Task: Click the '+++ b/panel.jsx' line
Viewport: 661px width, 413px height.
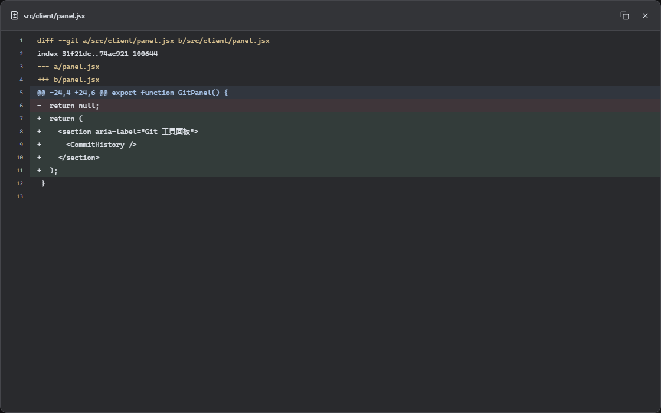Action: point(345,80)
